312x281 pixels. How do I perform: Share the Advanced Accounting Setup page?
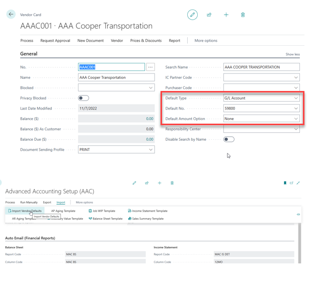coord(146,183)
